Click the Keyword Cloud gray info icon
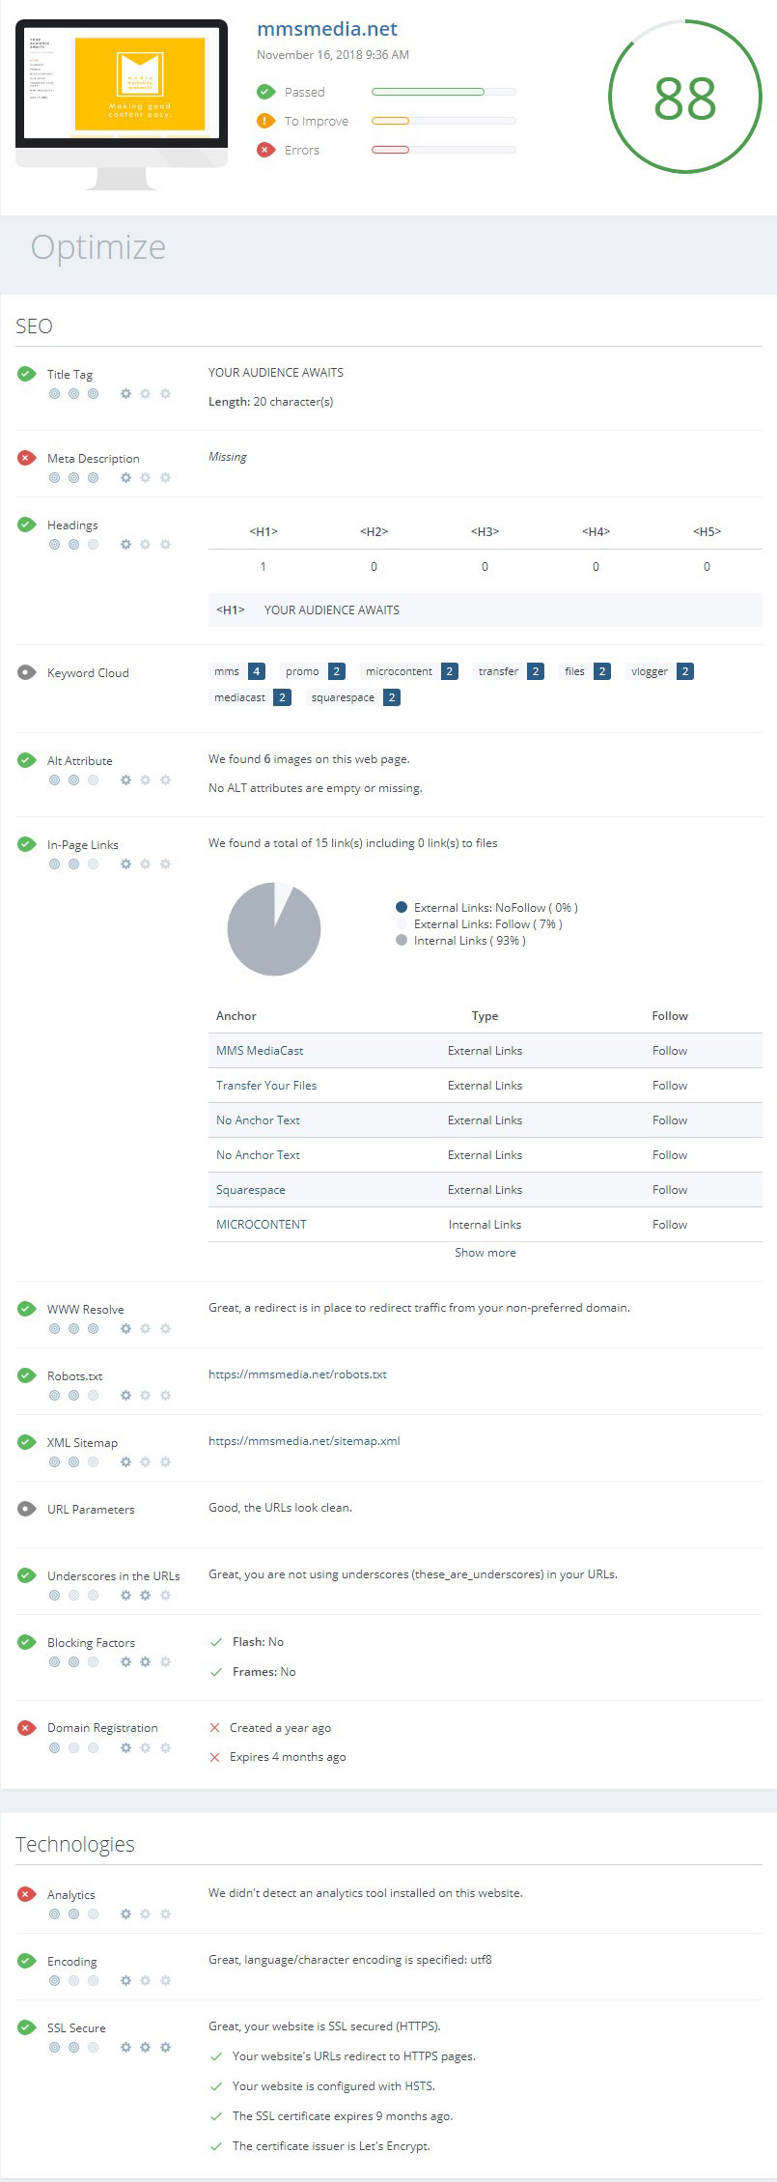The image size is (777, 2182). pyautogui.click(x=27, y=672)
